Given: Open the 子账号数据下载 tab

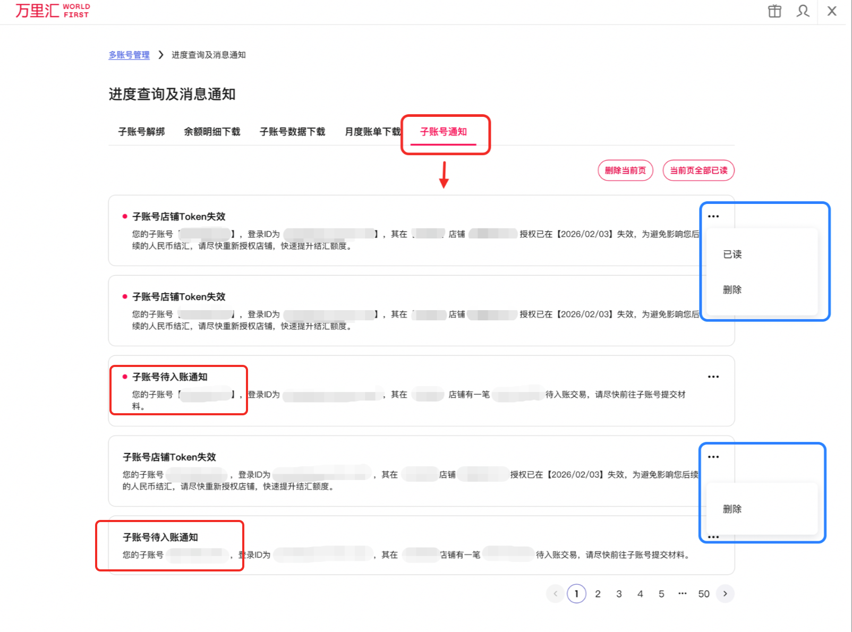Looking at the screenshot, I should [292, 132].
